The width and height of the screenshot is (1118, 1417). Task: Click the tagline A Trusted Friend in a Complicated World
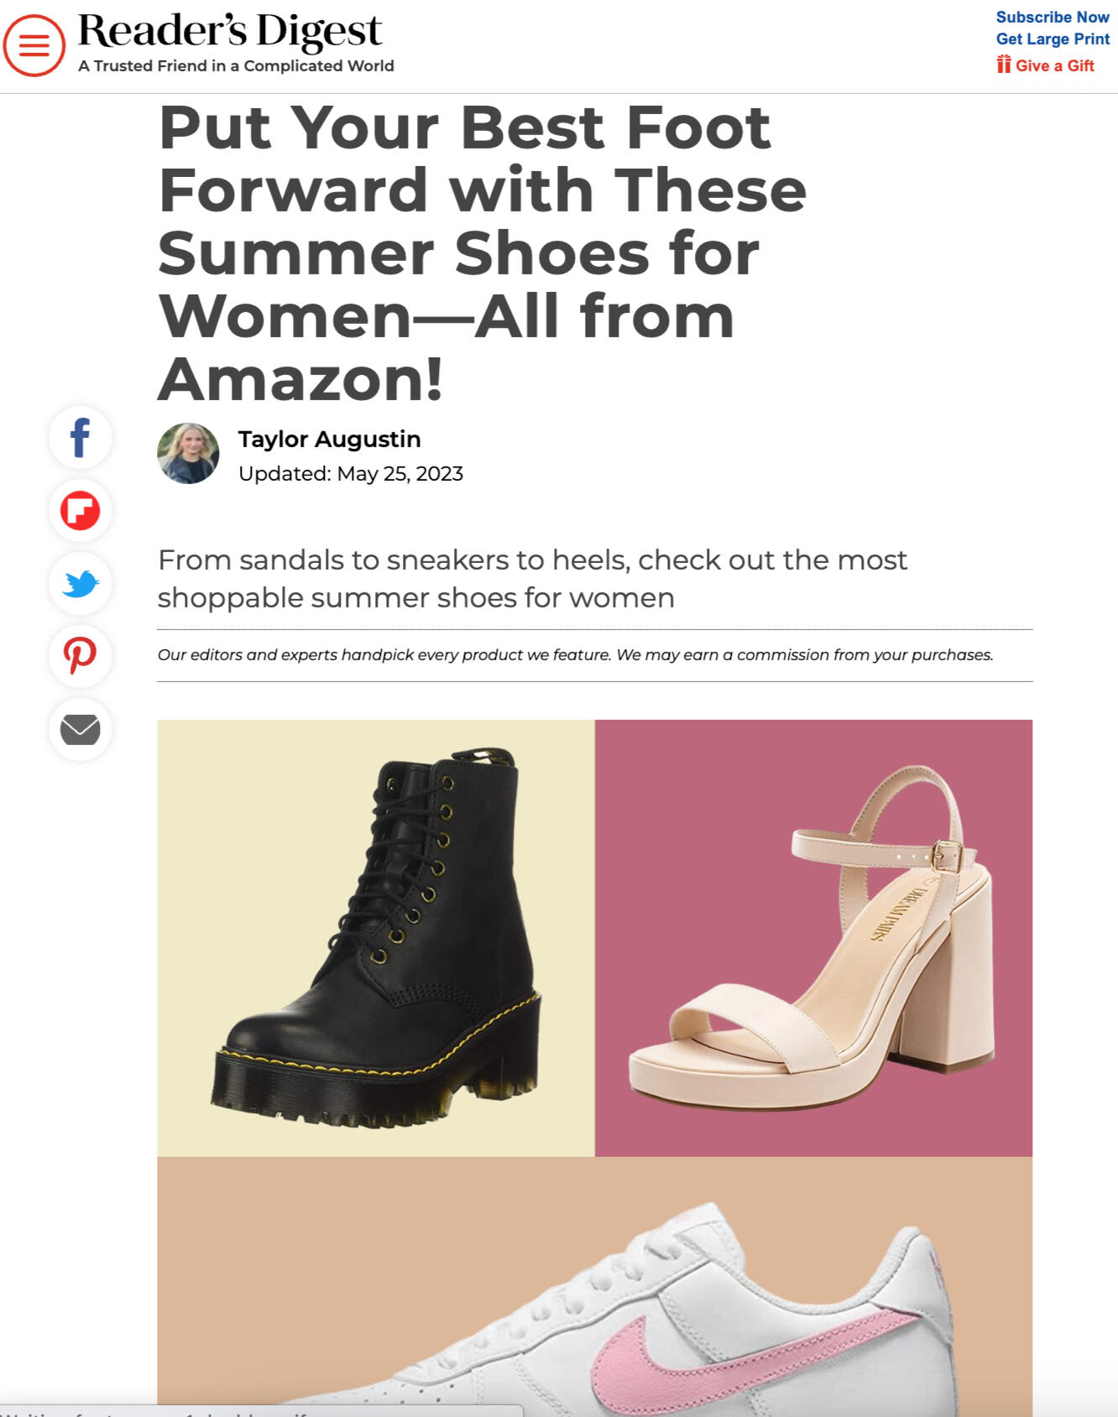point(236,65)
